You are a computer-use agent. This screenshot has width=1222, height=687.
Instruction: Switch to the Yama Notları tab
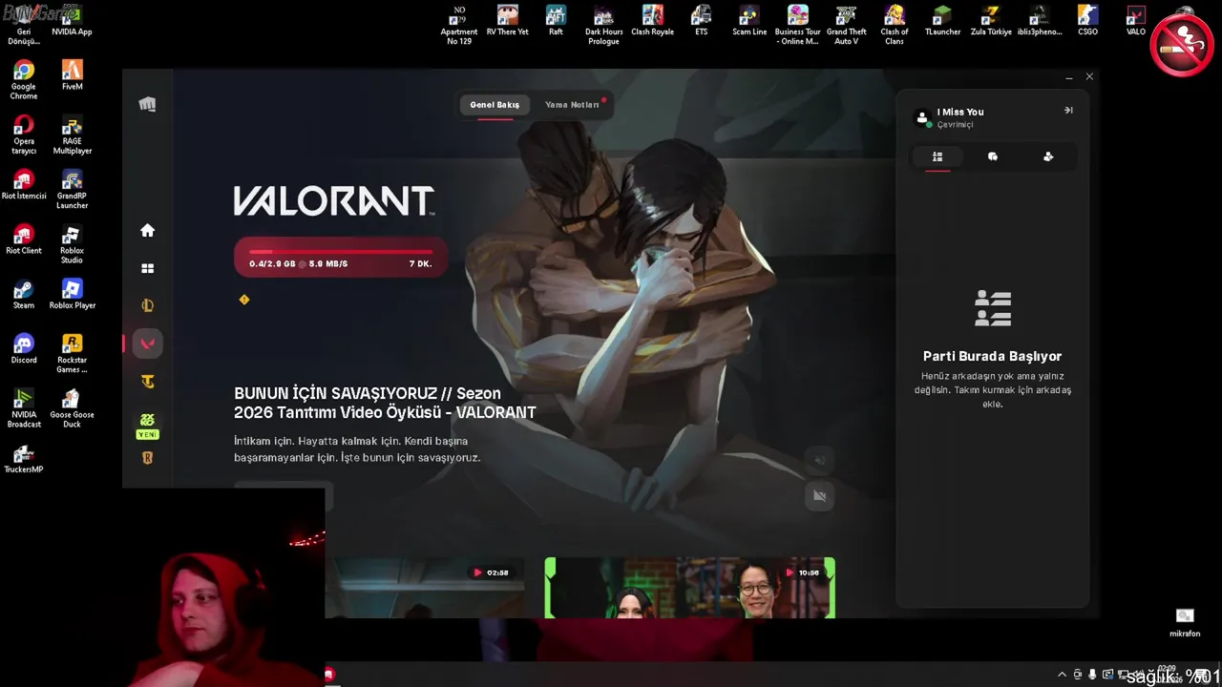point(572,105)
